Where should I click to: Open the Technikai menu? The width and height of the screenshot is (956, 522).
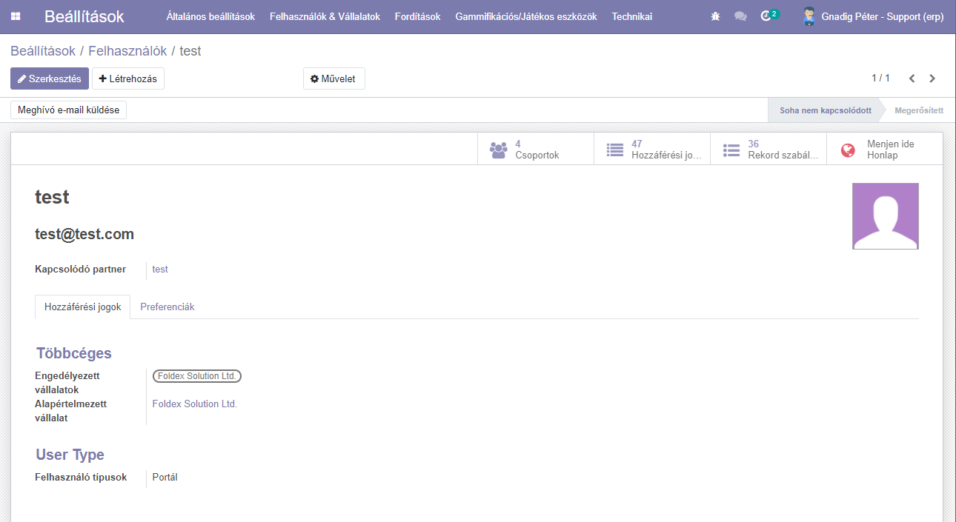pos(632,16)
